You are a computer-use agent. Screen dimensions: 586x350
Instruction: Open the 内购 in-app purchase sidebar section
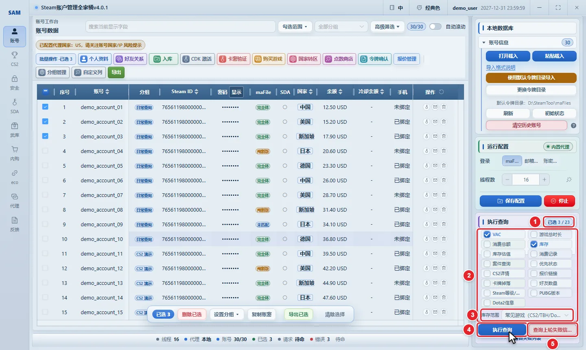click(x=15, y=153)
